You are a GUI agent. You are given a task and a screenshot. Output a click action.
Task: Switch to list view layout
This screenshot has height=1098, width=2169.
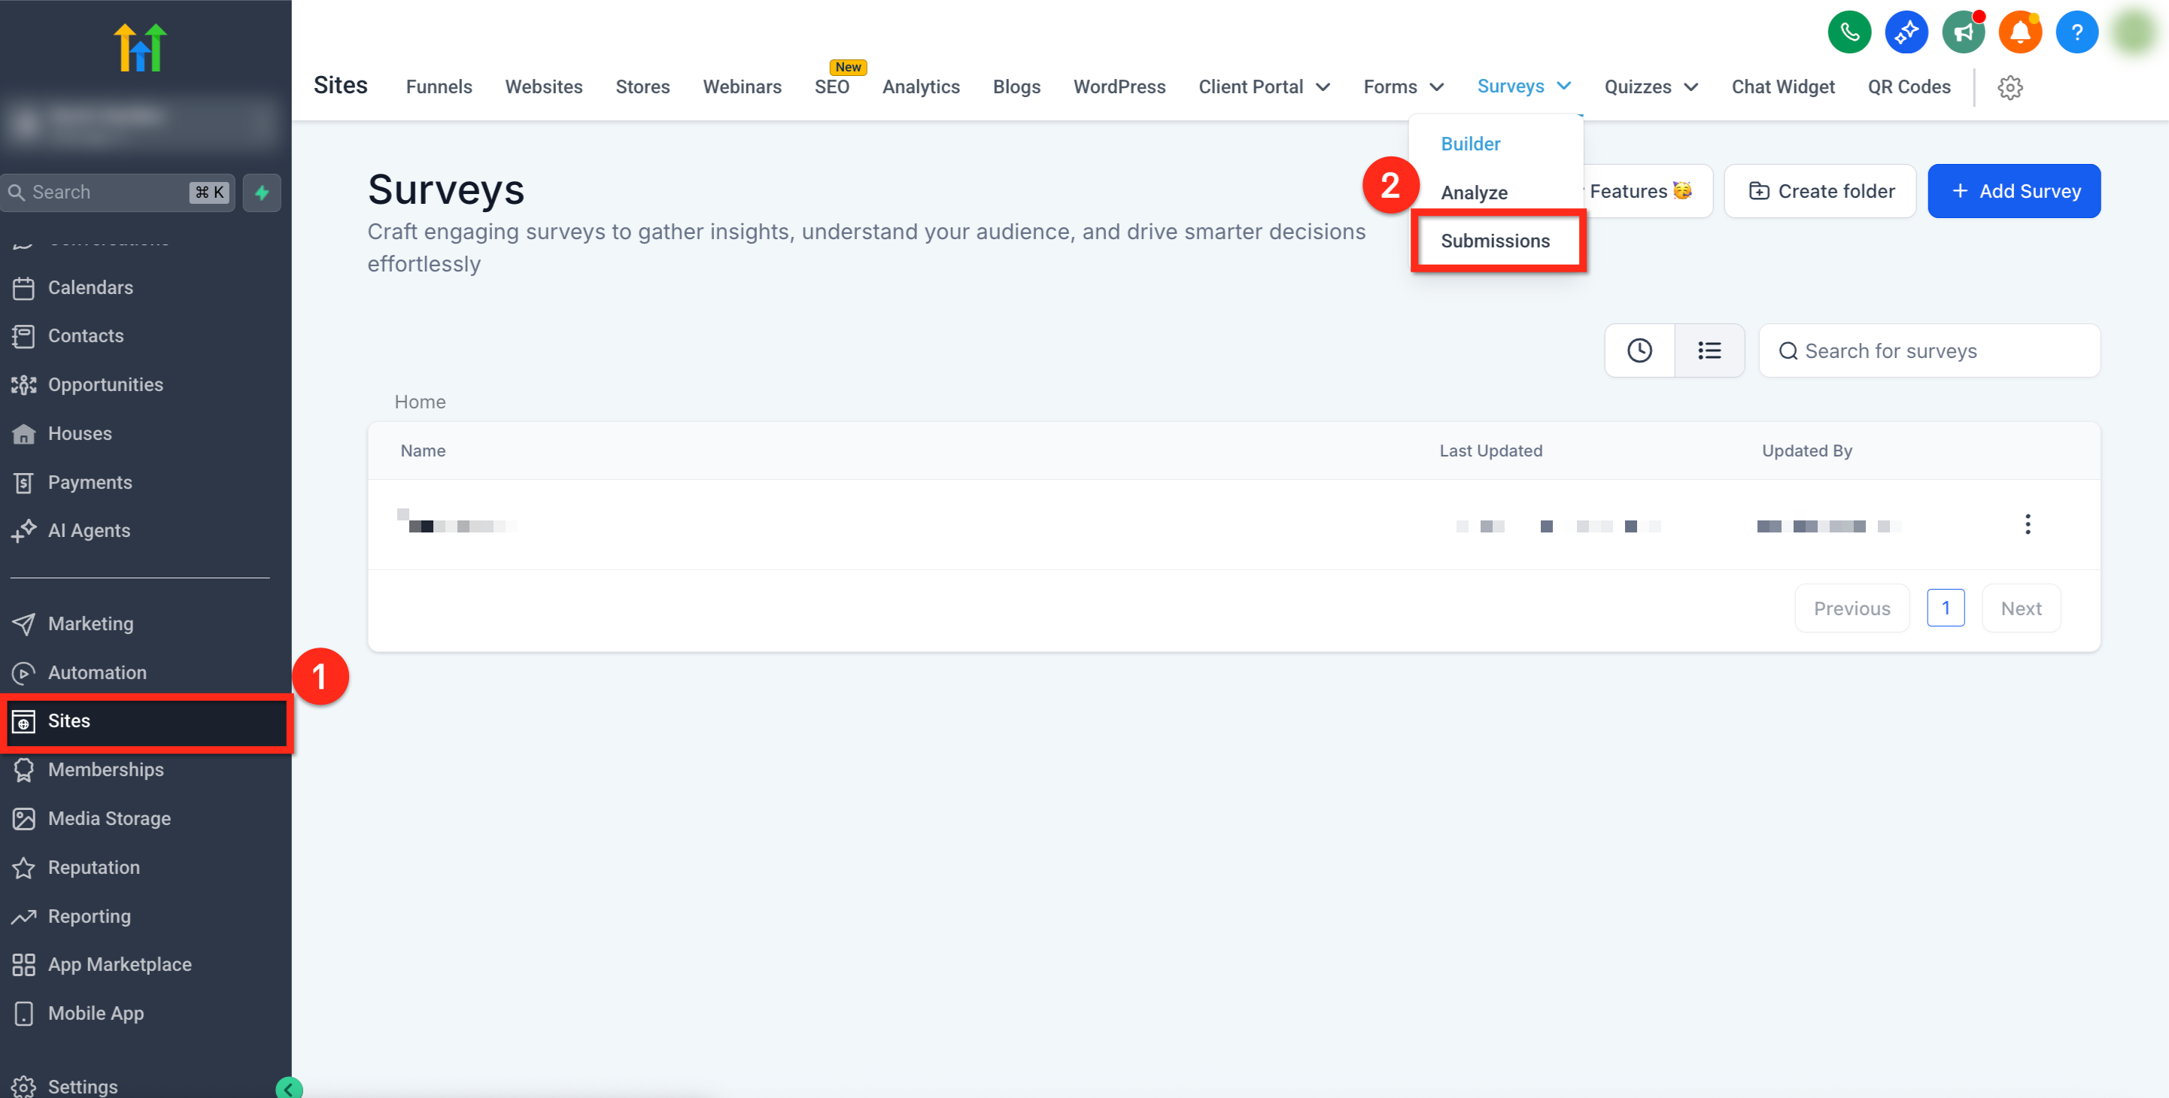tap(1709, 351)
